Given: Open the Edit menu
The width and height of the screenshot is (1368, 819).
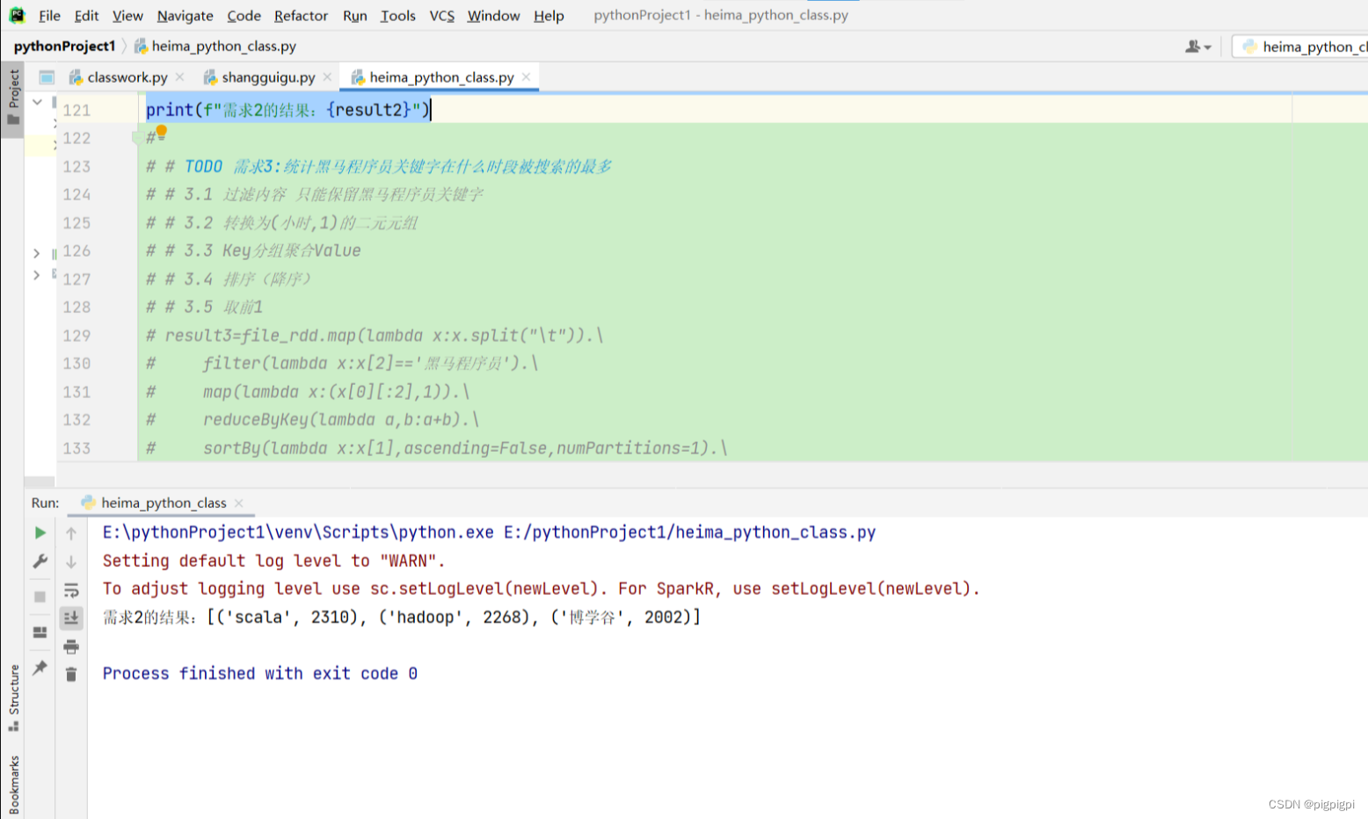Looking at the screenshot, I should tap(86, 16).
